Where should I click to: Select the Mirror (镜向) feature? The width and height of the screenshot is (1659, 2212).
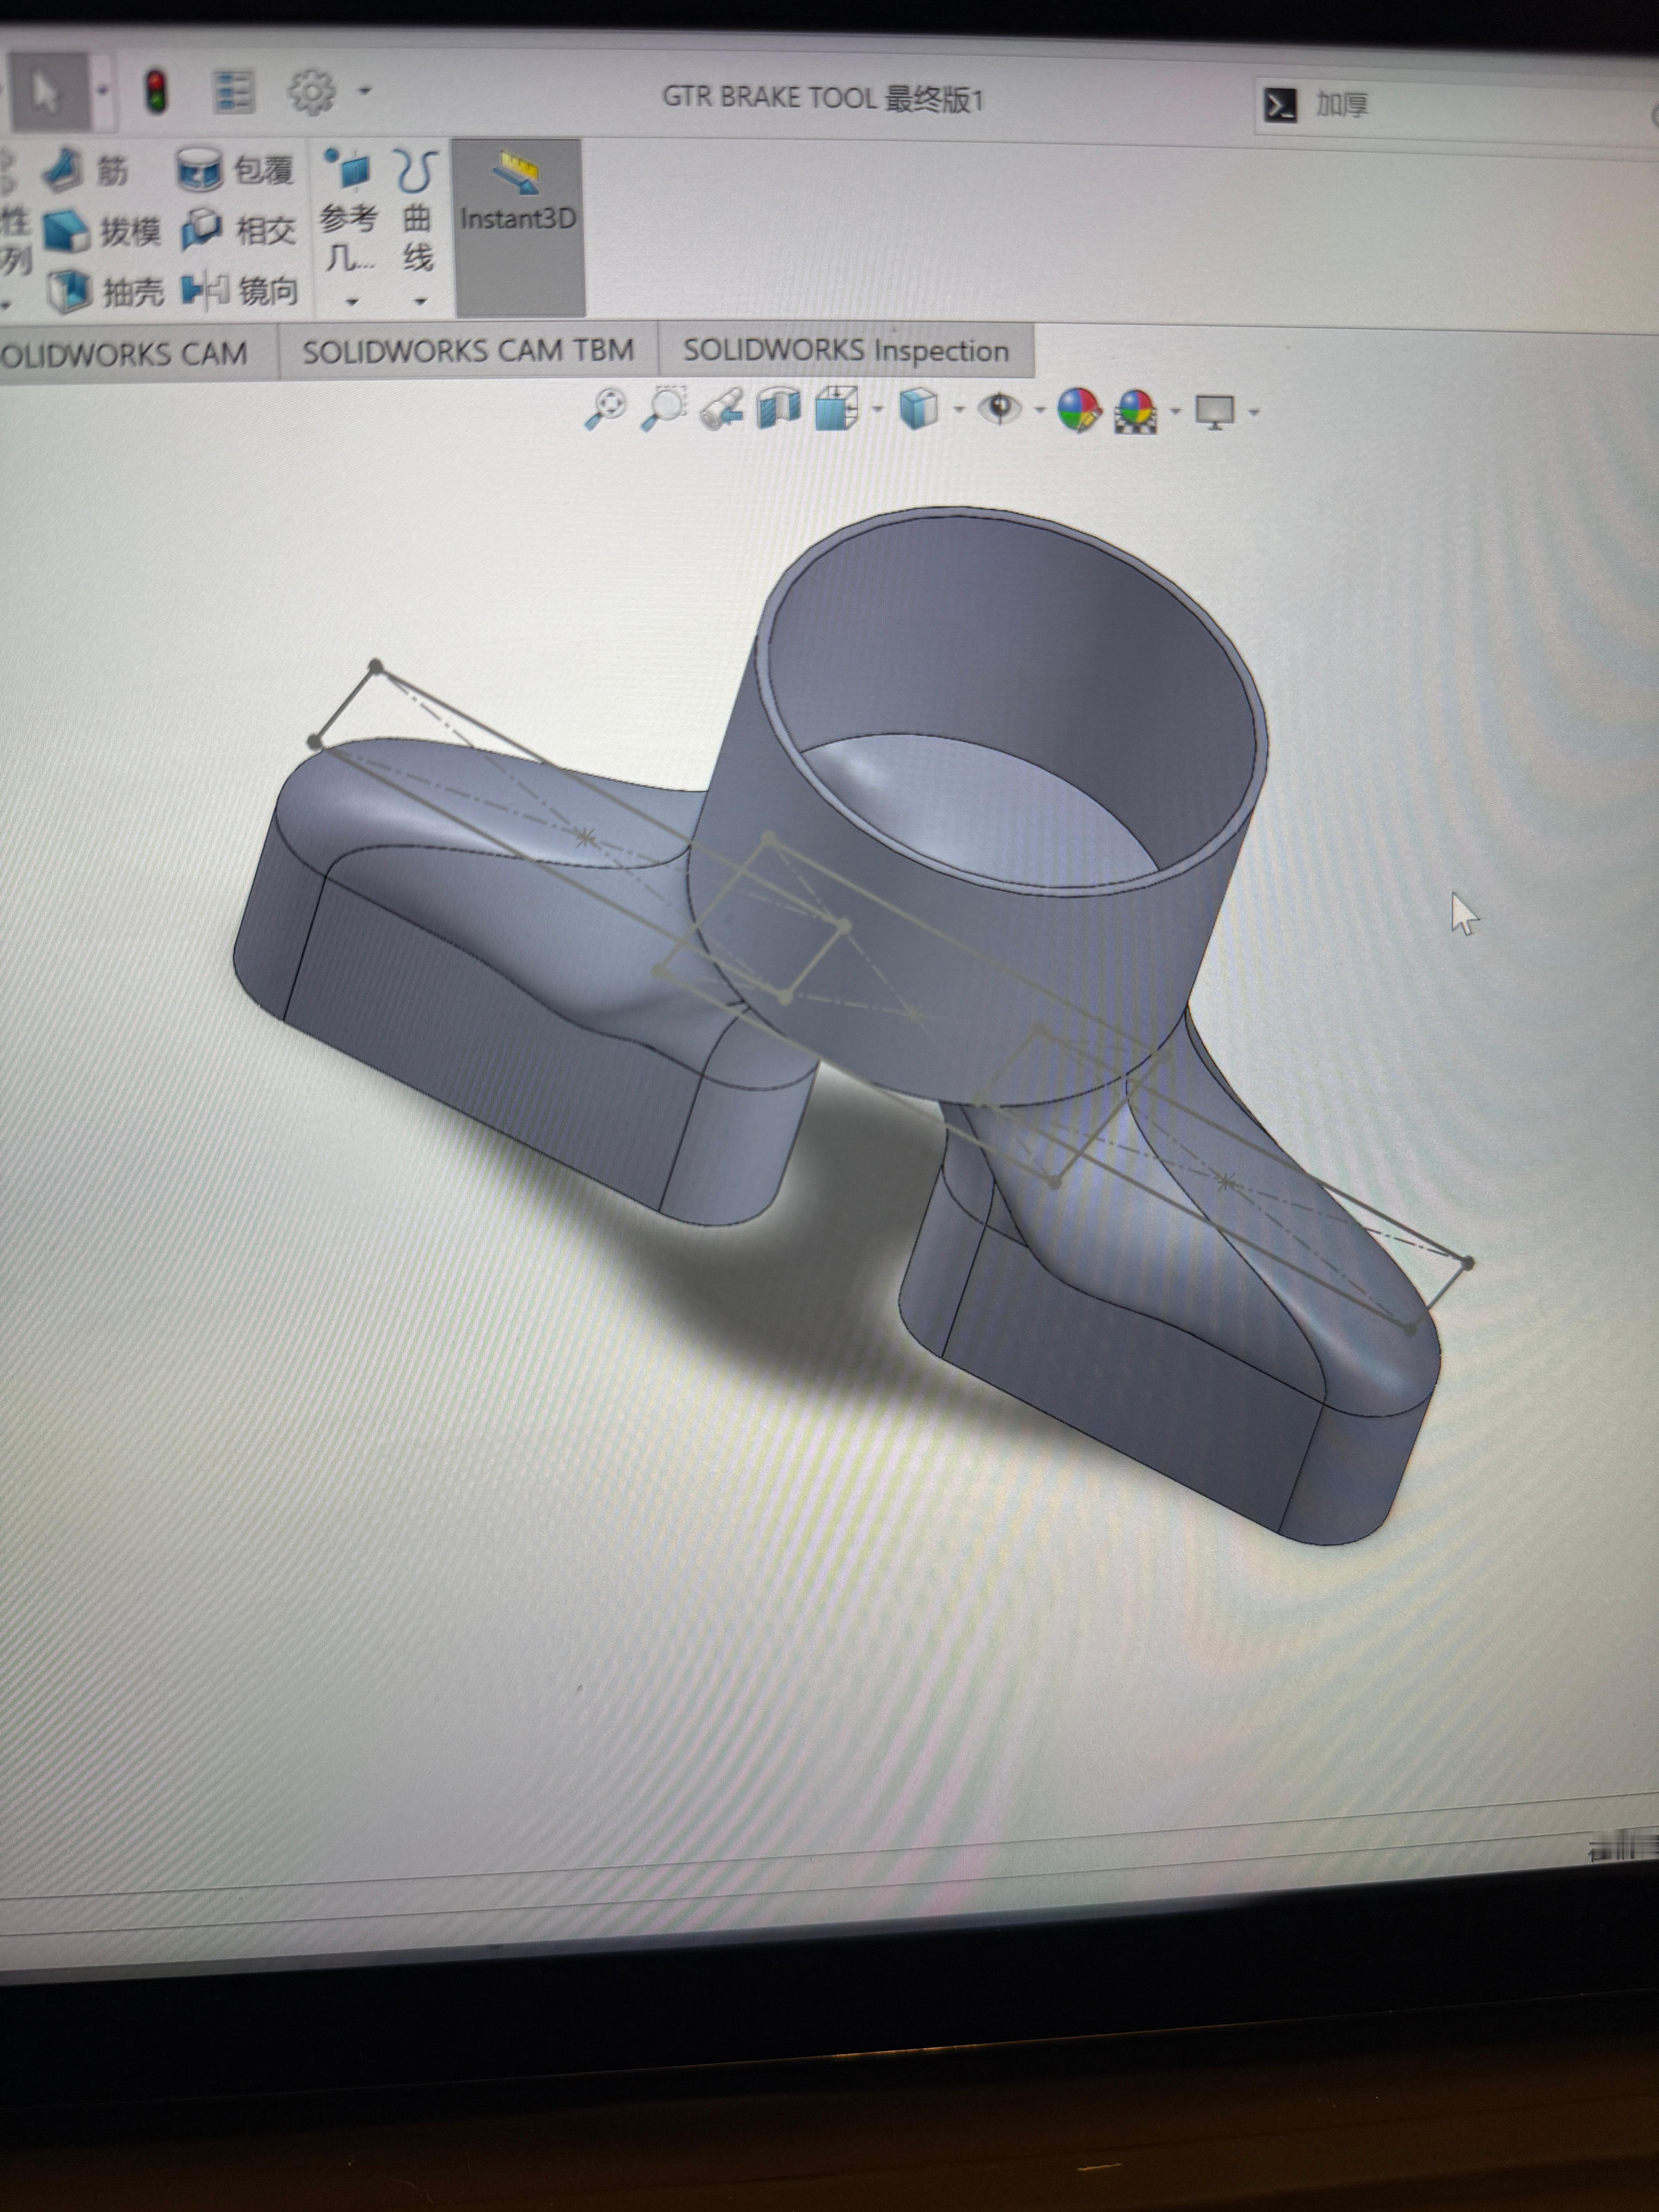(x=241, y=291)
